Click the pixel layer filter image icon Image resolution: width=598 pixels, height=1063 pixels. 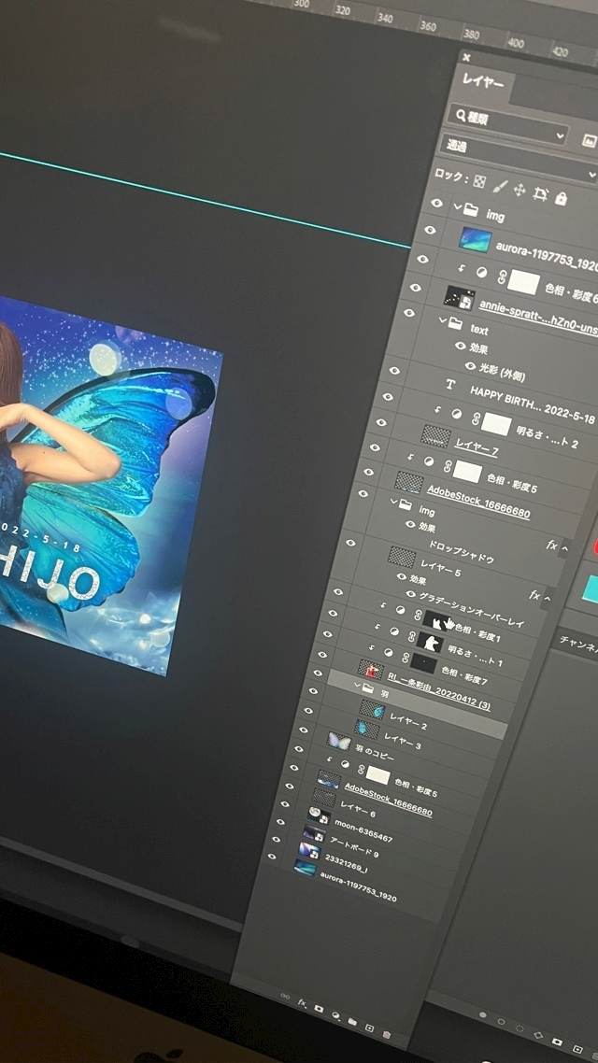tap(590, 140)
